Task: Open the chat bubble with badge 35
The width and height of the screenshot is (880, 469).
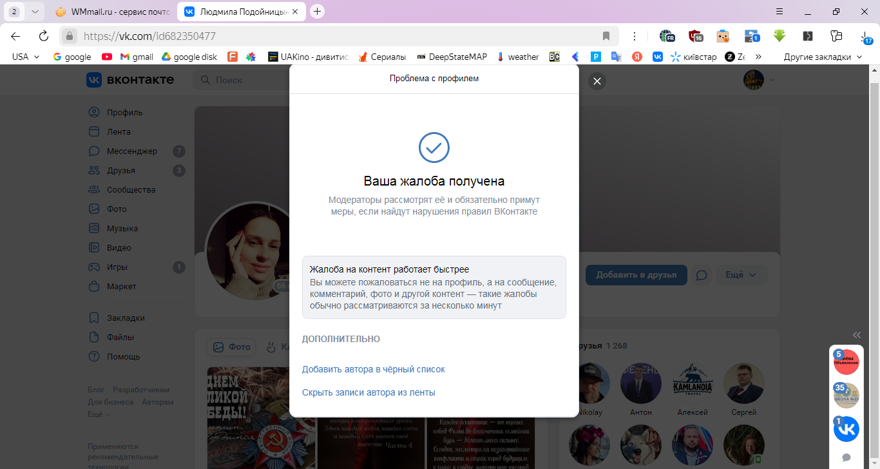Action: click(x=847, y=396)
